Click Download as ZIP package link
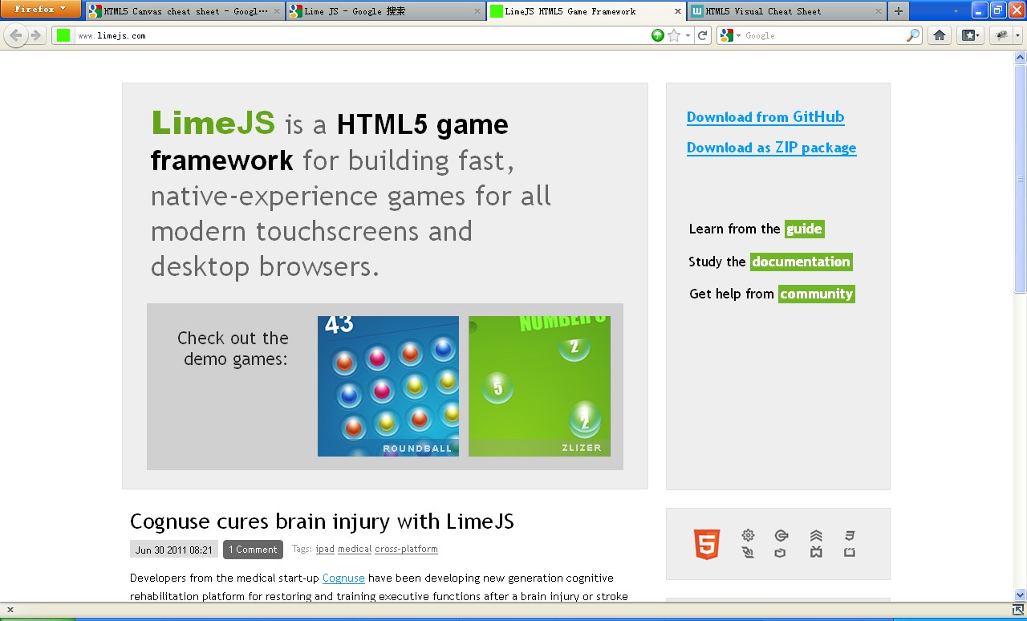This screenshot has height=621, width=1027. (x=771, y=148)
